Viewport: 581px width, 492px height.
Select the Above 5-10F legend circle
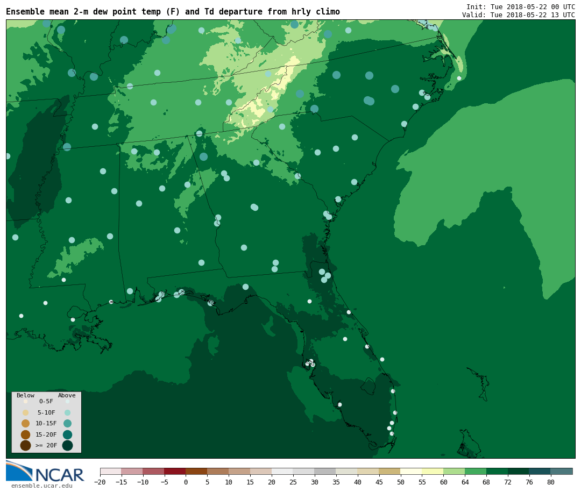[x=67, y=412]
